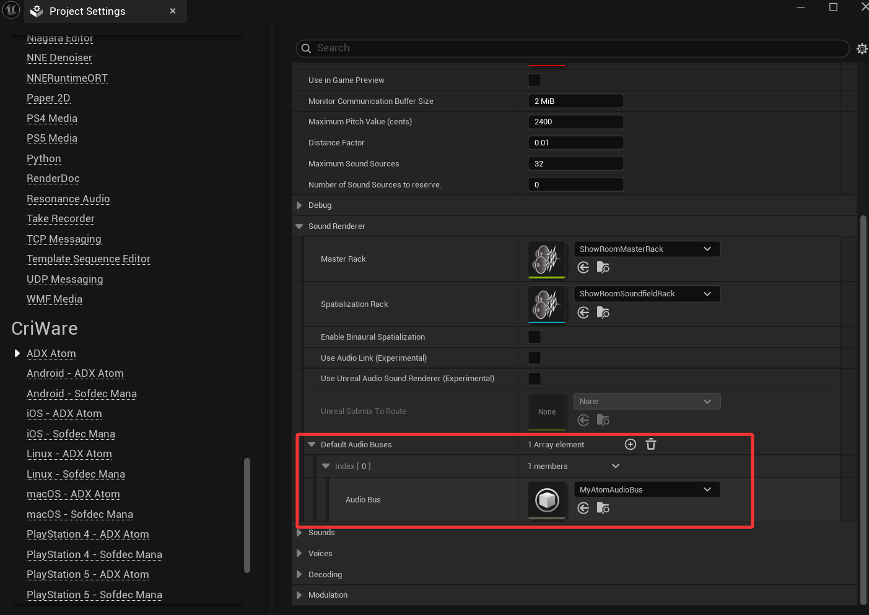
Task: Toggle Use in Game Preview checkbox
Action: pos(535,80)
